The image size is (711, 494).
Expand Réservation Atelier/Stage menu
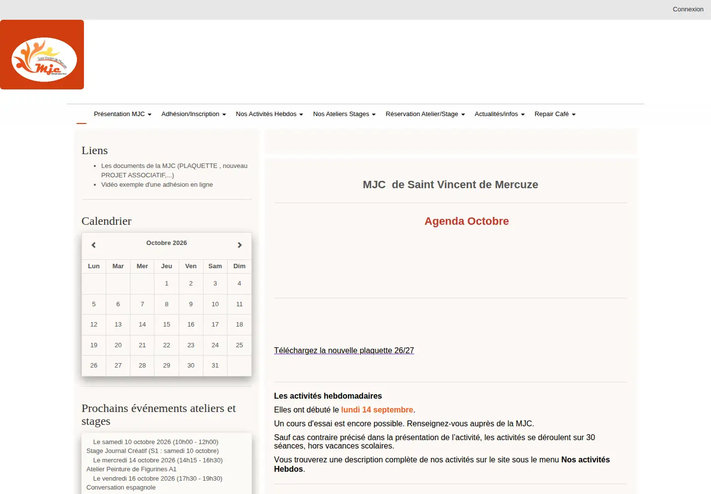pyautogui.click(x=425, y=114)
